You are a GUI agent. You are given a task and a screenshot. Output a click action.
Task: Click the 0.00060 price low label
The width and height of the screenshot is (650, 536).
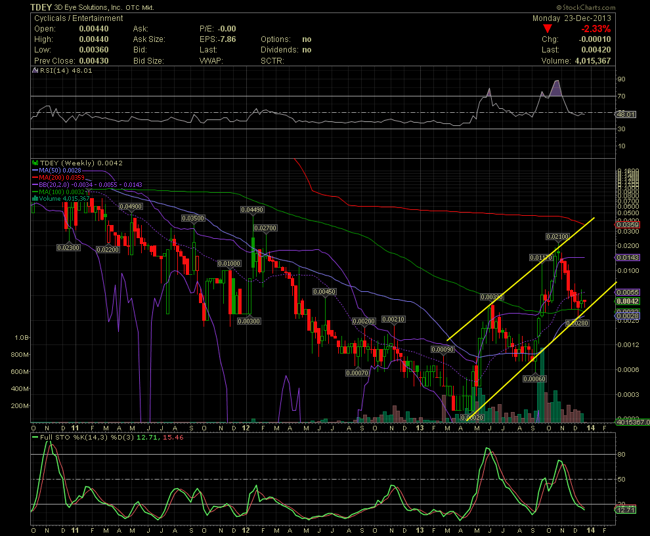(534, 379)
